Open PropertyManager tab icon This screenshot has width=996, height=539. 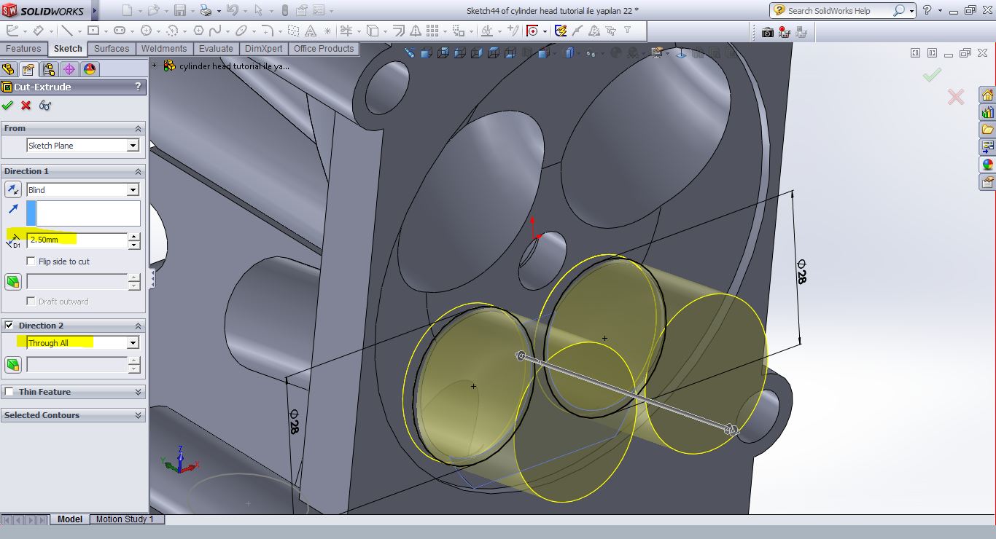tap(28, 69)
